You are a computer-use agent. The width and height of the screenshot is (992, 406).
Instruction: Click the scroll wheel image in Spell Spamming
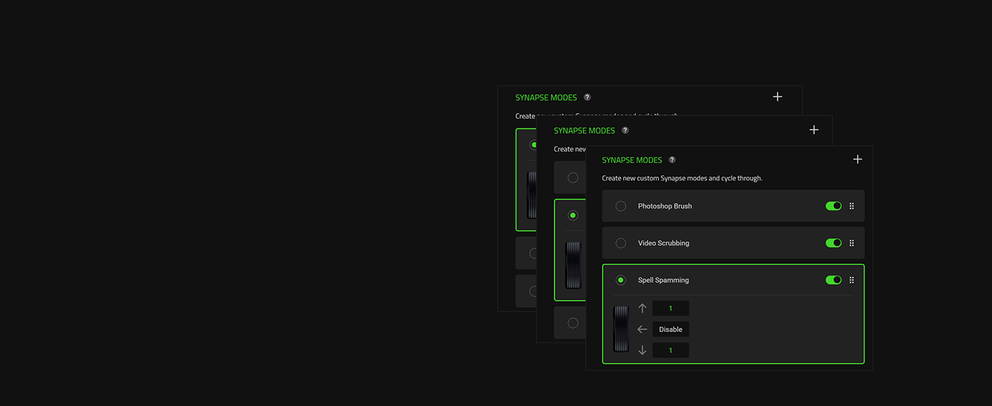click(621, 329)
